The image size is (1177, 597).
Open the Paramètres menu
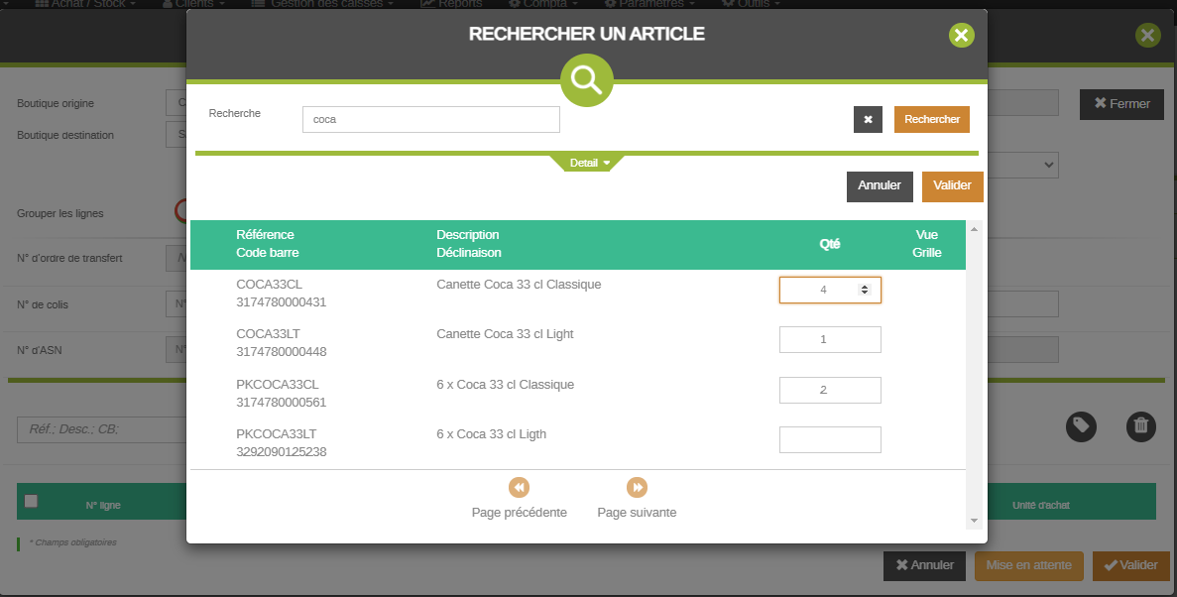(x=650, y=4)
